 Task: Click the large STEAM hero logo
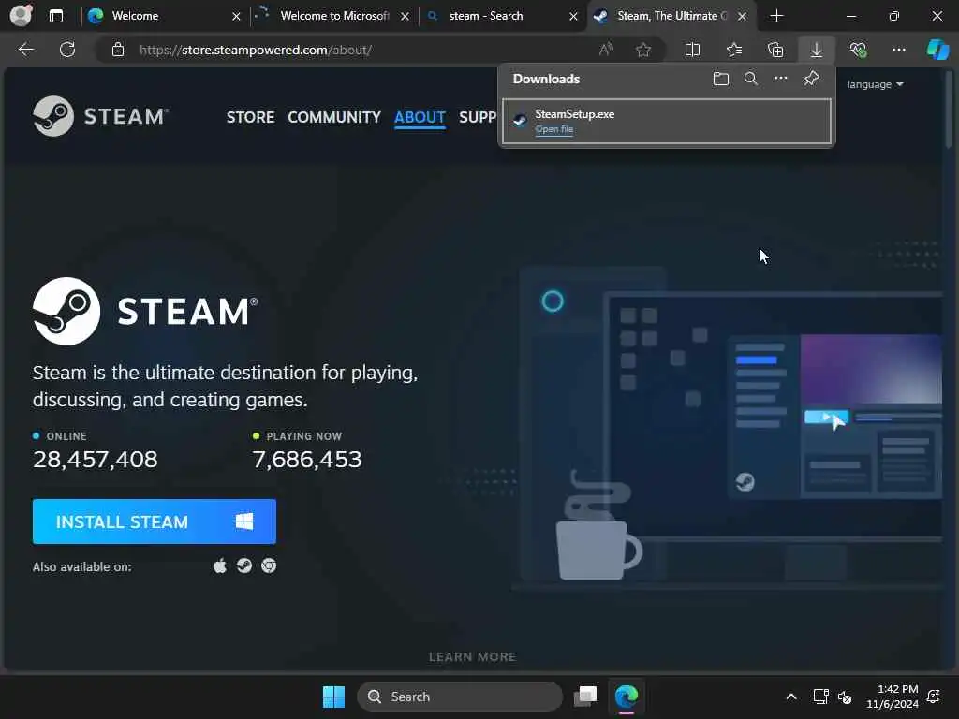(x=145, y=311)
